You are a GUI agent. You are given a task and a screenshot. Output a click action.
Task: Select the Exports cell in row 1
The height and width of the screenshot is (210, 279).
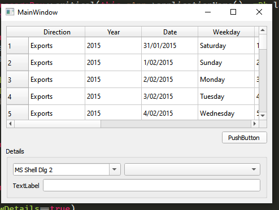point(56,46)
